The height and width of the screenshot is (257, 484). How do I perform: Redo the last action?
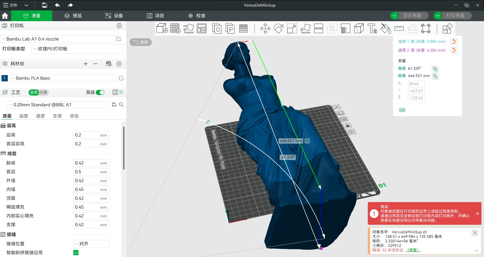(70, 5)
